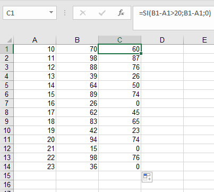Select column D header
This screenshot has height=192, width=214.
point(162,40)
